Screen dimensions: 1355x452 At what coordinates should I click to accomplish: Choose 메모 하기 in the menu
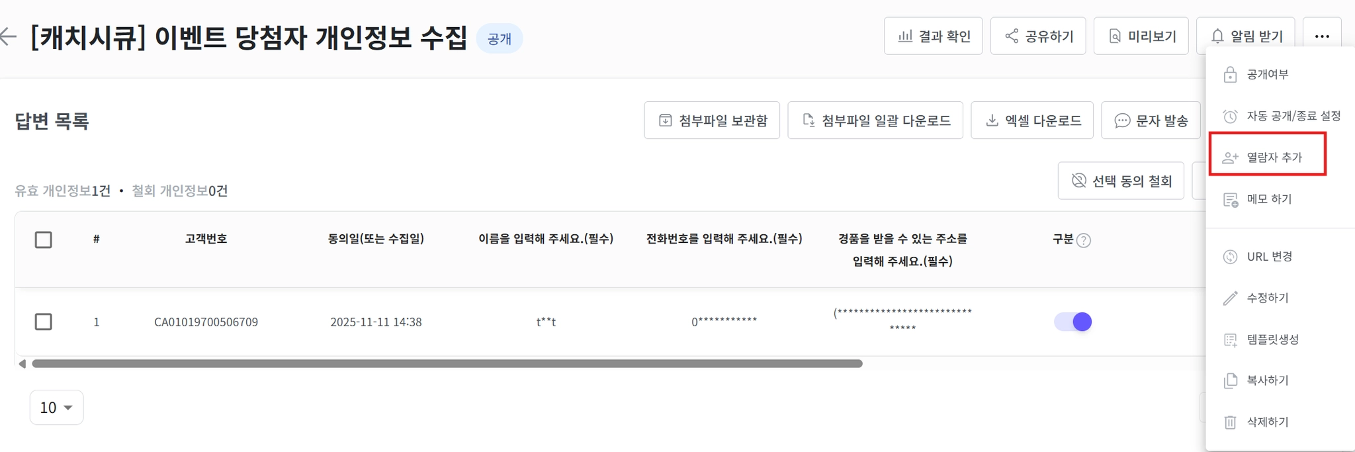coord(1268,199)
